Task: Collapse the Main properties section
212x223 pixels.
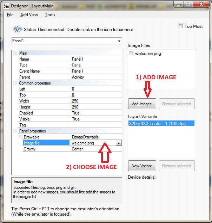Action: [x=15, y=53]
